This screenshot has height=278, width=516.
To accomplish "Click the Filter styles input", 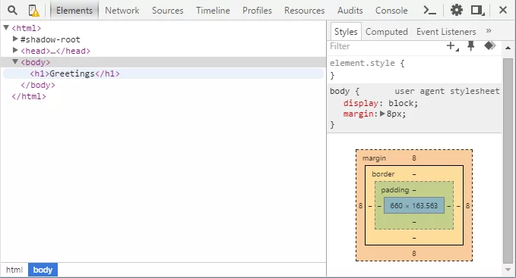I will click(385, 46).
